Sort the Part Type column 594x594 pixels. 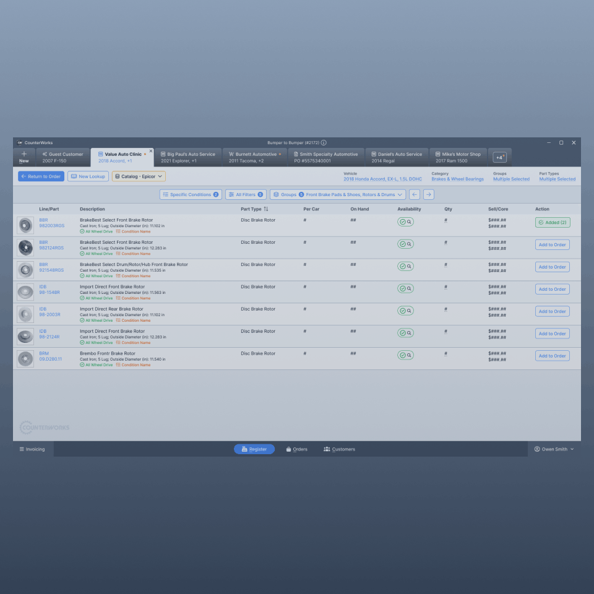(x=266, y=209)
